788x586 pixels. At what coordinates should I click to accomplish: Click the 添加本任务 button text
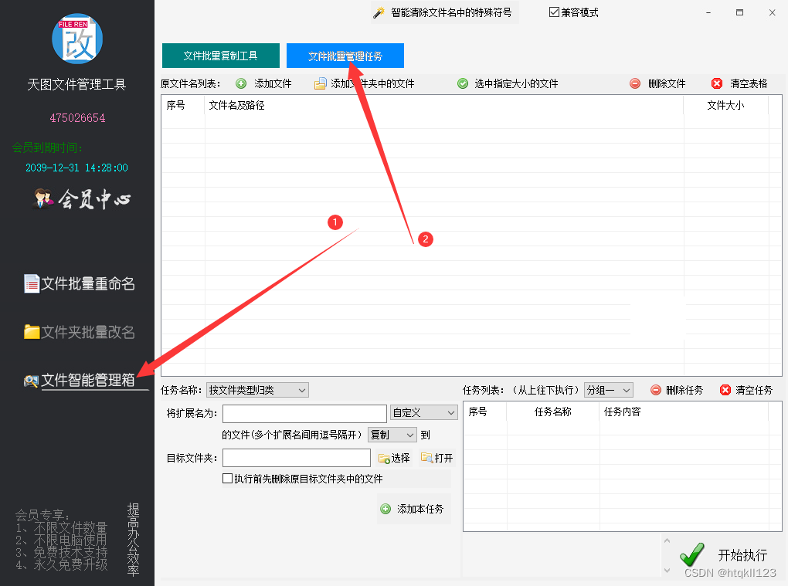coord(420,509)
